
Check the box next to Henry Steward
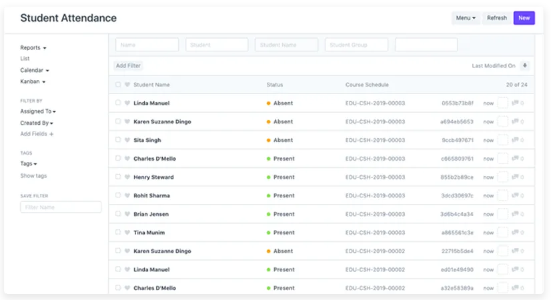click(x=118, y=177)
